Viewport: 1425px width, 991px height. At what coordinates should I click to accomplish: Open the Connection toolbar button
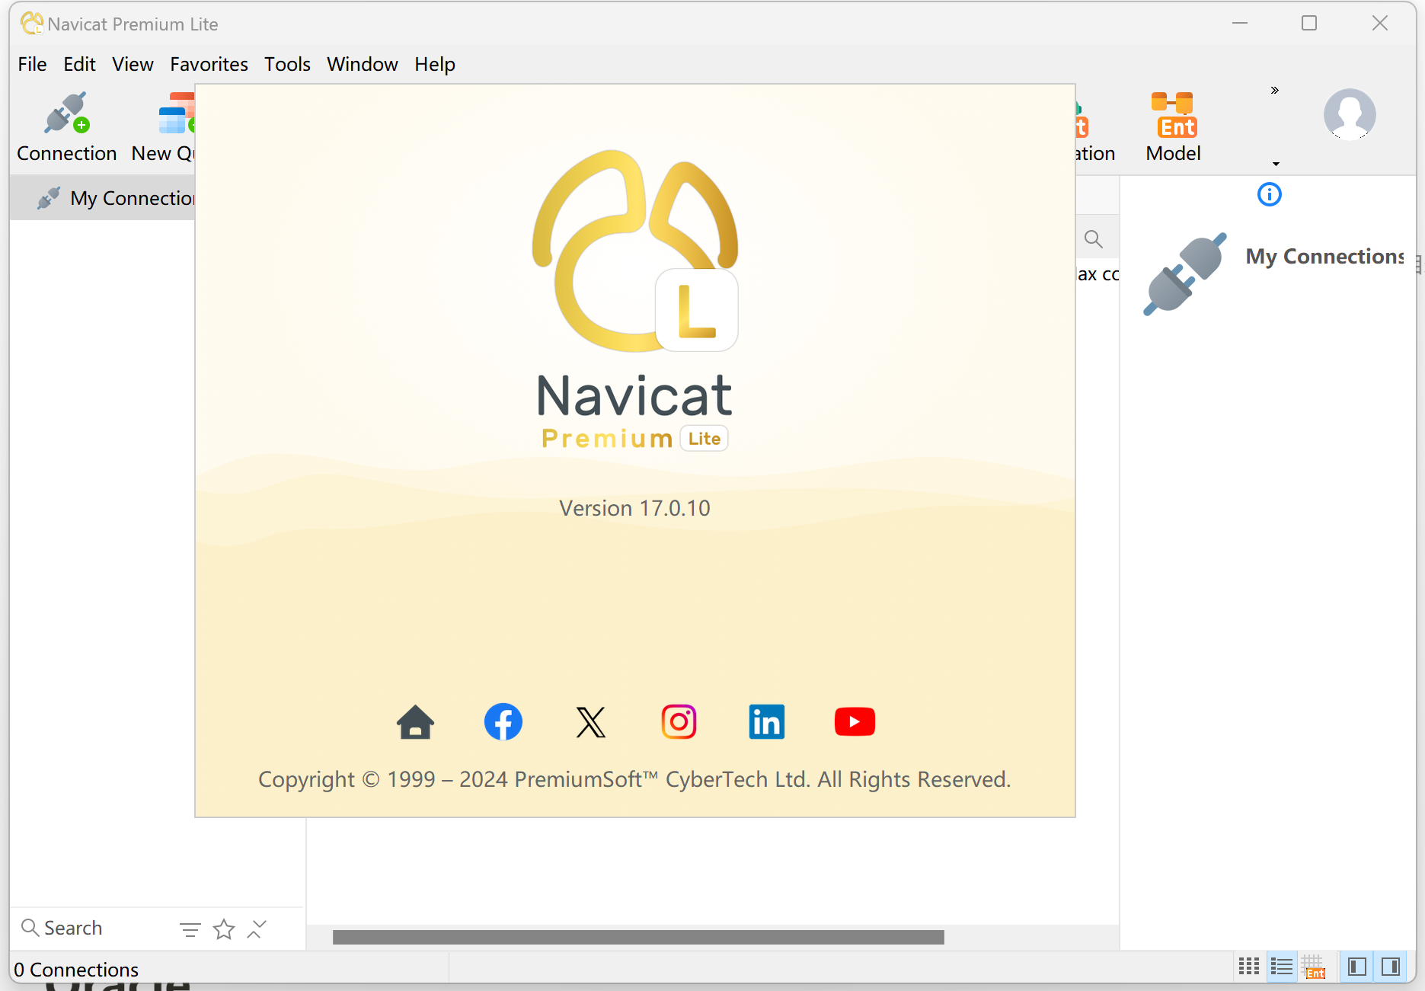click(x=66, y=127)
